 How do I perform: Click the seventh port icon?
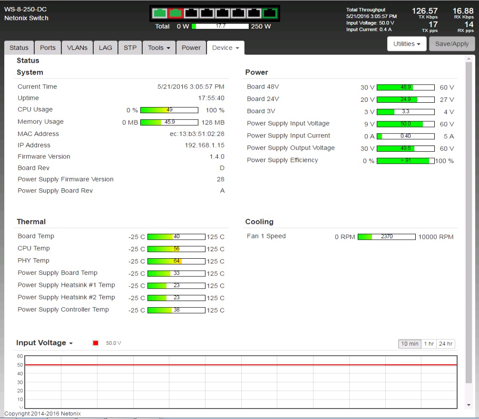pyautogui.click(x=254, y=13)
